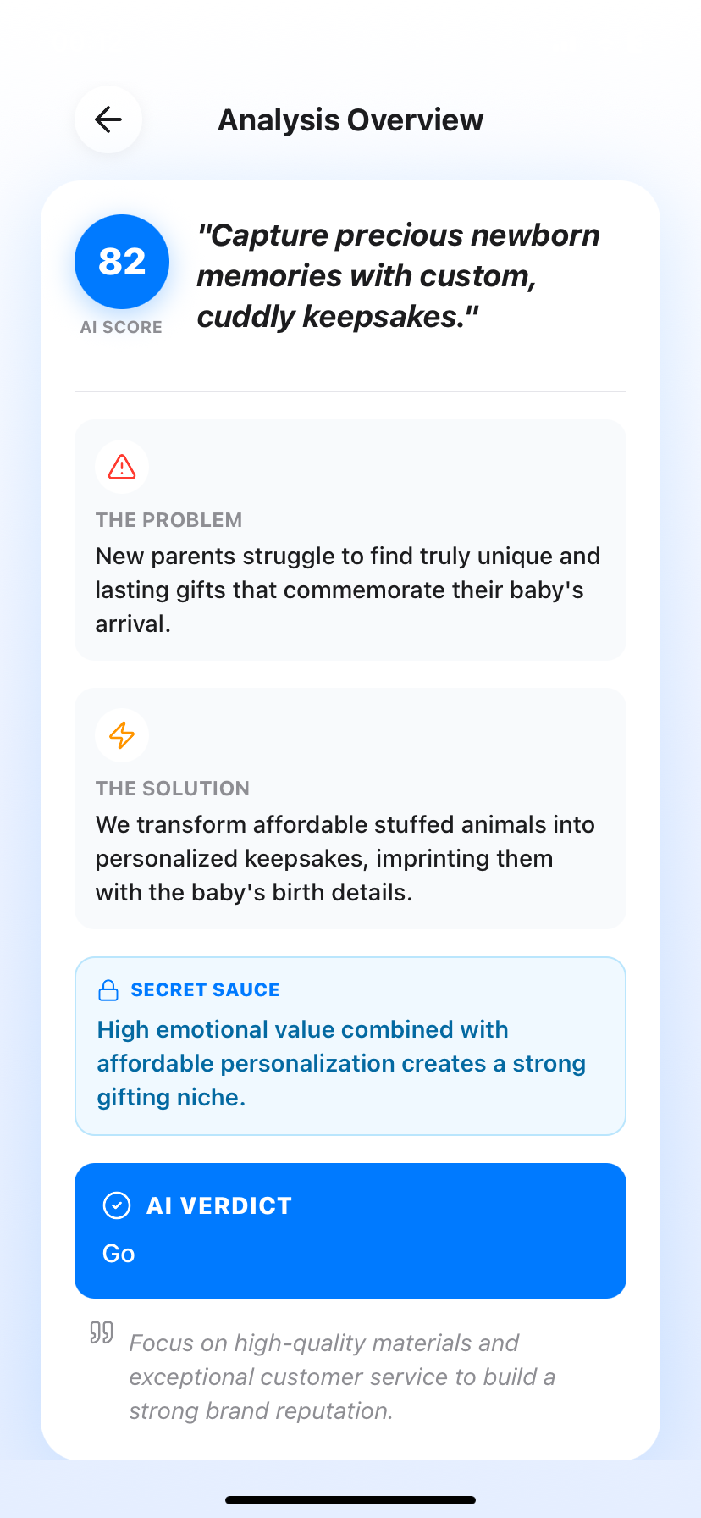Click the AI SCORE label under the badge
The image size is (701, 1518).
[x=121, y=327]
